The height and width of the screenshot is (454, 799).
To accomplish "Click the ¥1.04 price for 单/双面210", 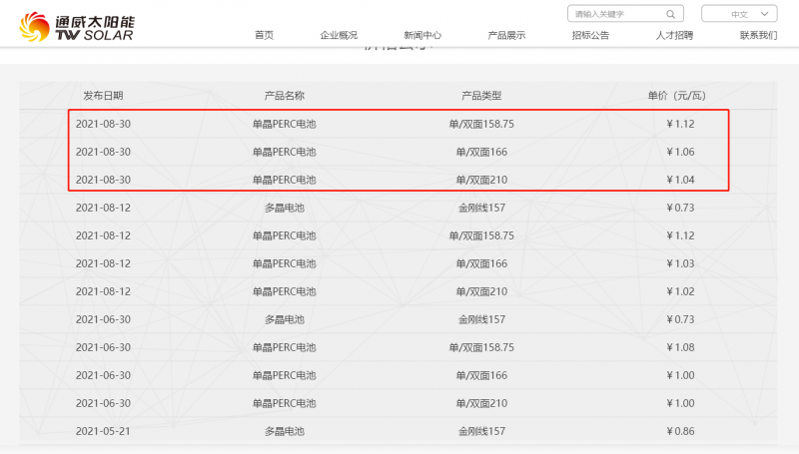I will 679,180.
